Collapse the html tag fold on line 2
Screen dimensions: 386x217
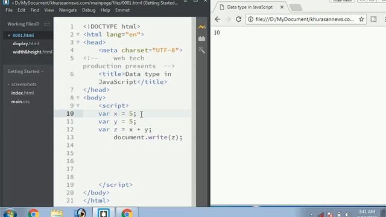(x=78, y=34)
